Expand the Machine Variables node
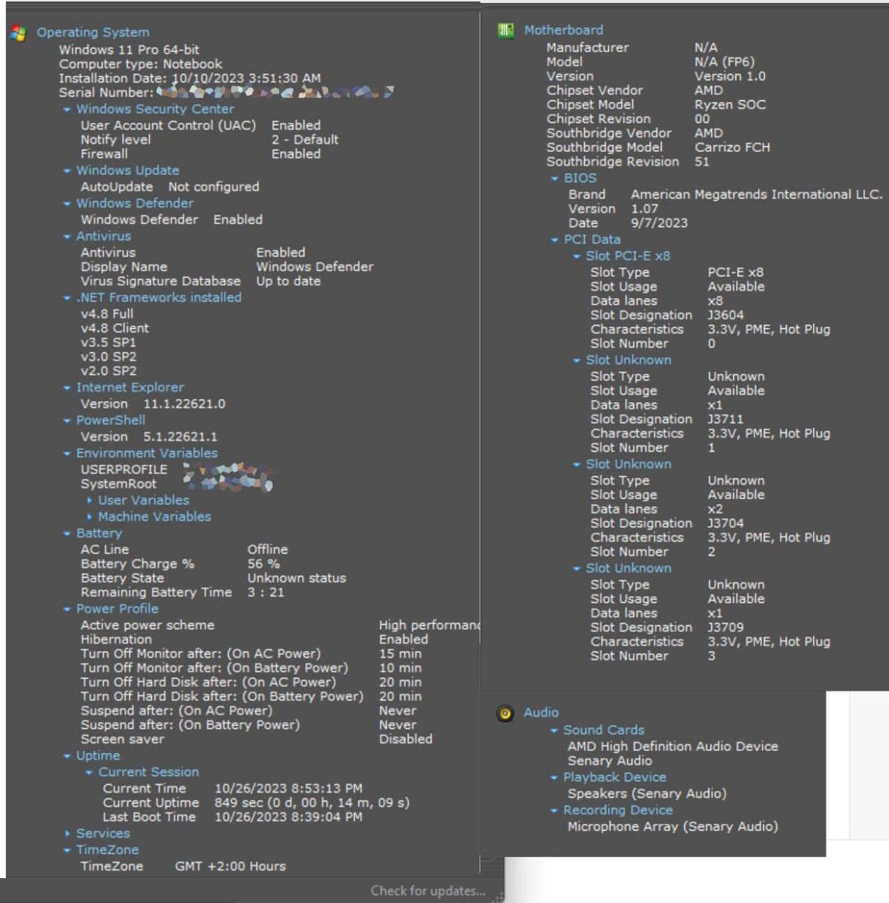 click(90, 518)
